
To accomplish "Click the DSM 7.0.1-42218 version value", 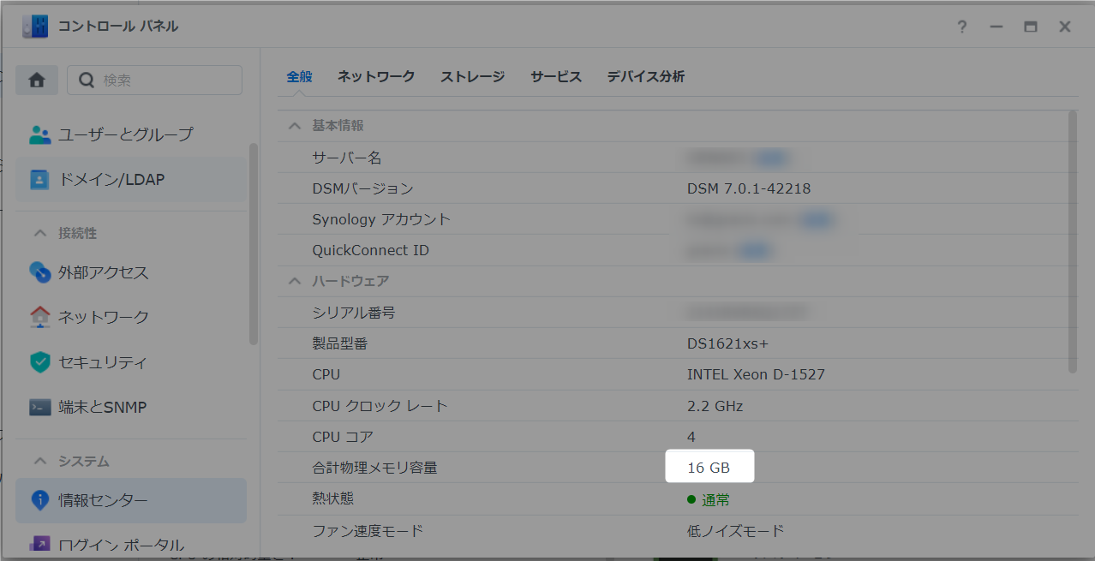I will [x=749, y=188].
